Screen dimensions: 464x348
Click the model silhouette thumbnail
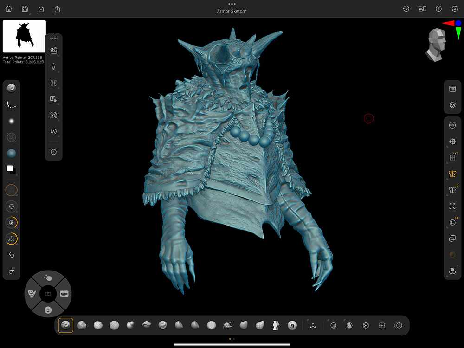pos(24,36)
